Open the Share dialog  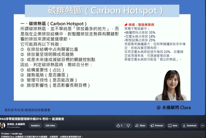[140, 126]
